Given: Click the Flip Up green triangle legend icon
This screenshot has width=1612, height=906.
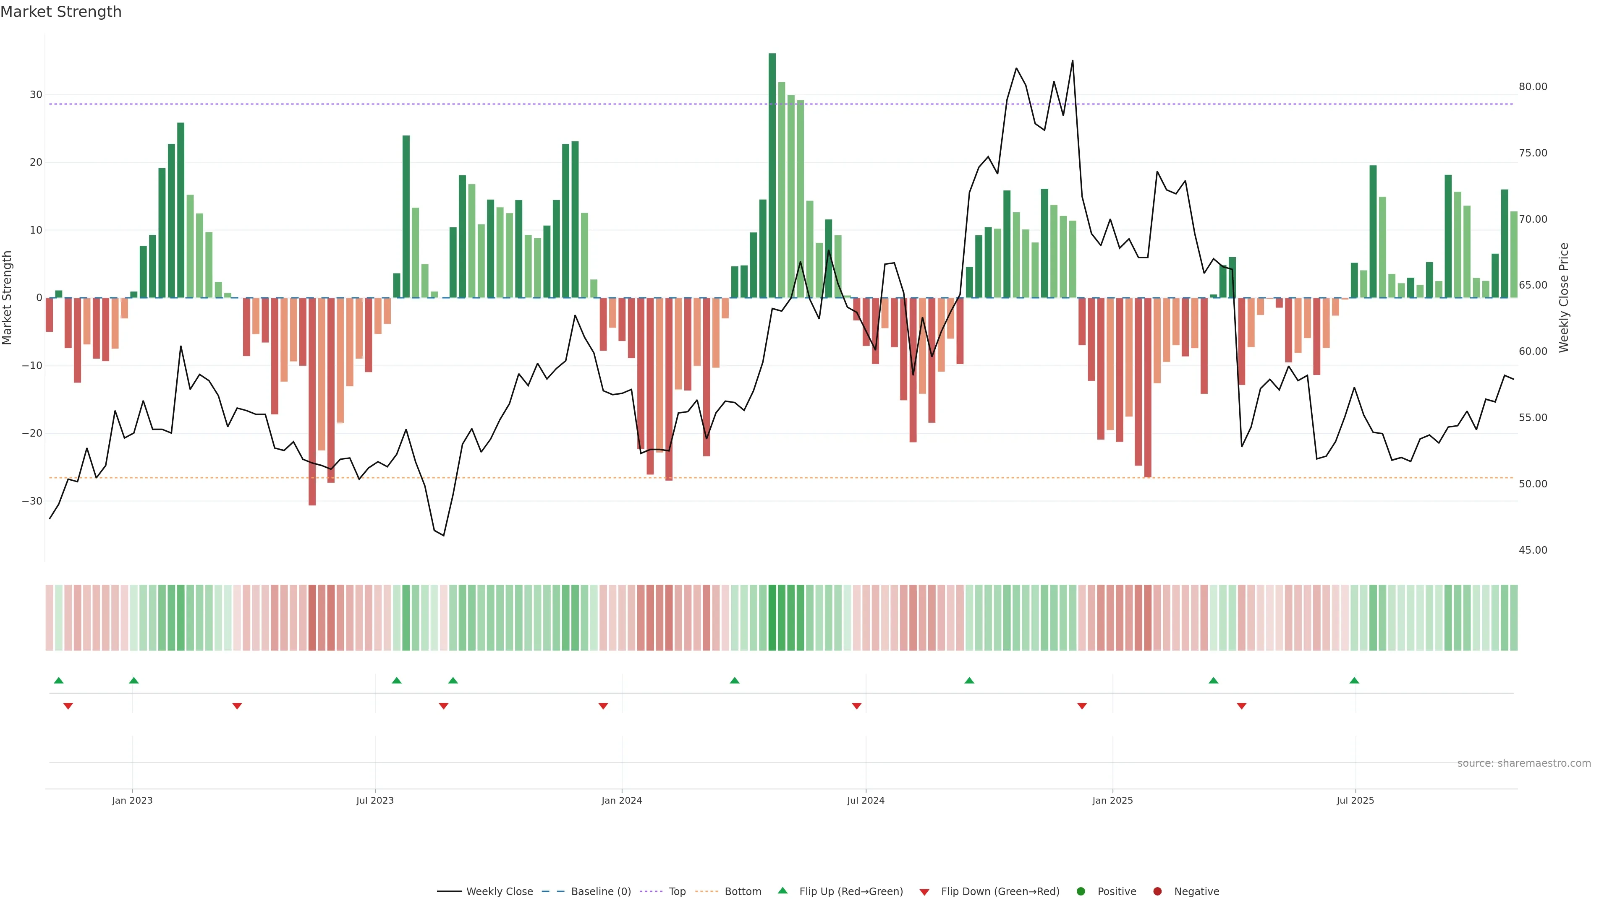Looking at the screenshot, I should click(782, 890).
